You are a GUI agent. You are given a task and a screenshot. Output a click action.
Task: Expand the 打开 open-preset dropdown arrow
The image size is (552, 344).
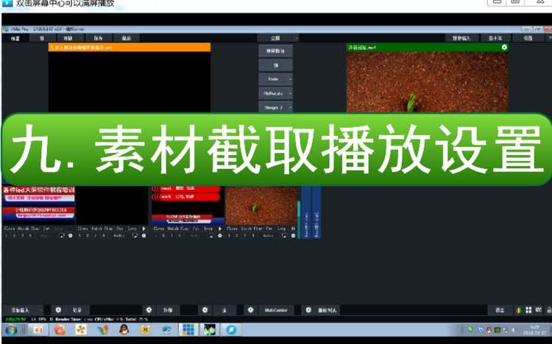click(x=81, y=38)
